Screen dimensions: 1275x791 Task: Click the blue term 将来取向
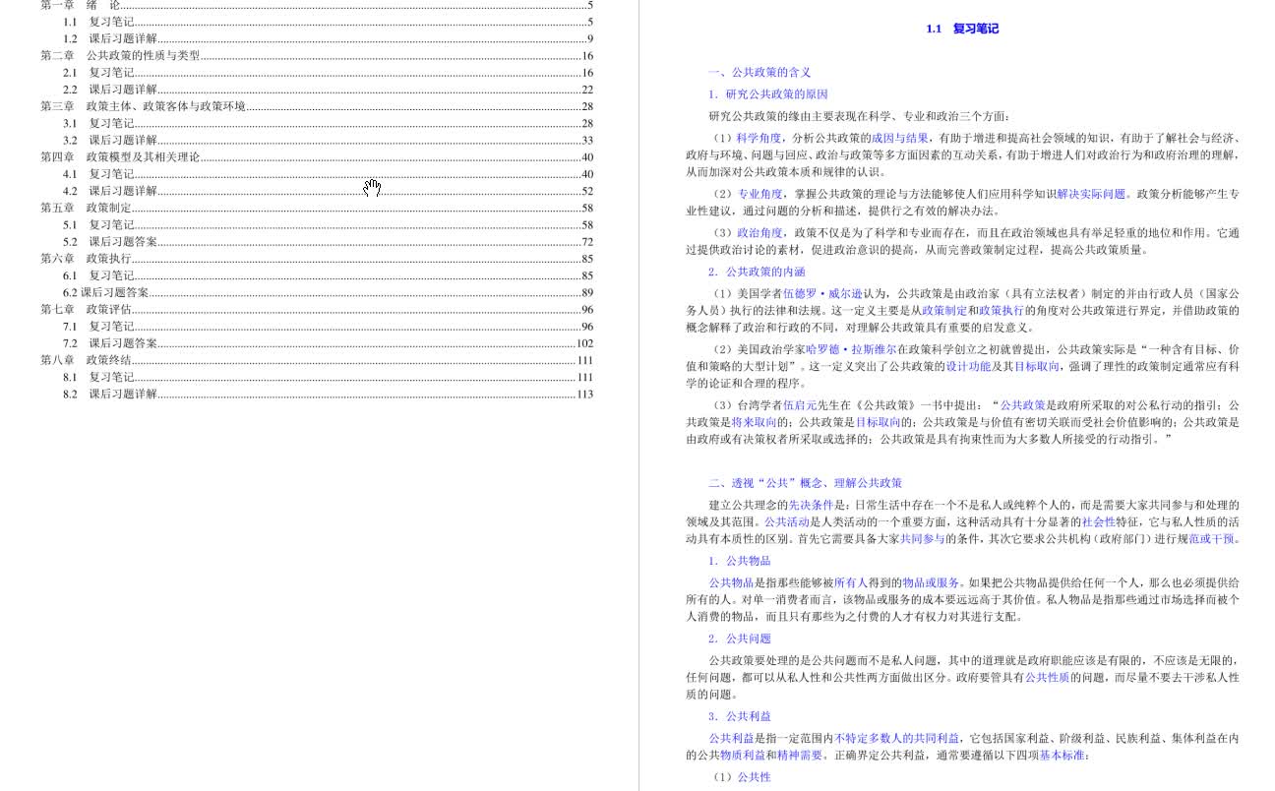coord(754,422)
